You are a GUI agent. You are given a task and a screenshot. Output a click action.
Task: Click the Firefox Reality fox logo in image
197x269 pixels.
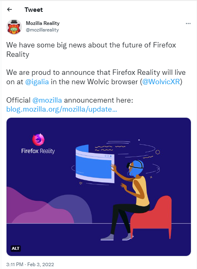38,139
